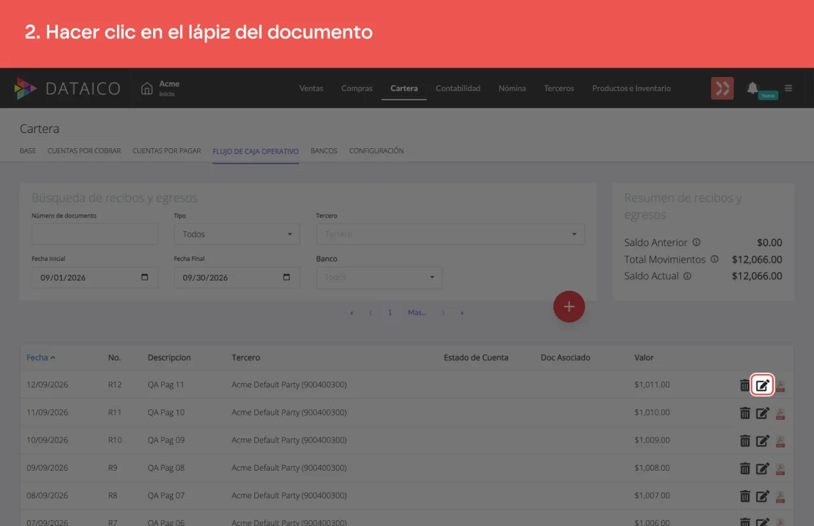
Task: Click the trash icon for R8
Action: click(x=745, y=495)
